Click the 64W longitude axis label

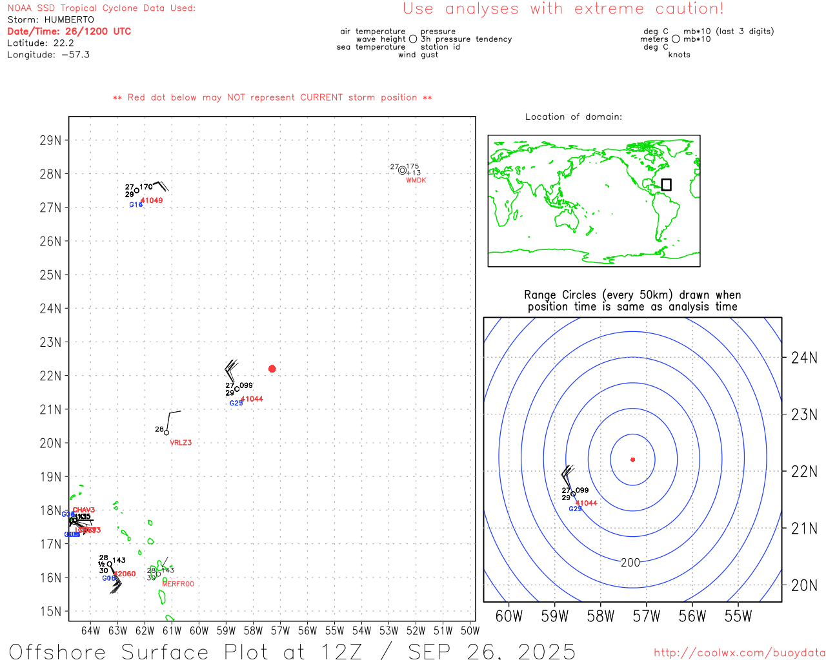91,630
